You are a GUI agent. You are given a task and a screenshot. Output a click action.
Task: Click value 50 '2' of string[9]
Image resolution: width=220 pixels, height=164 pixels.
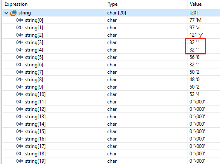(195, 87)
